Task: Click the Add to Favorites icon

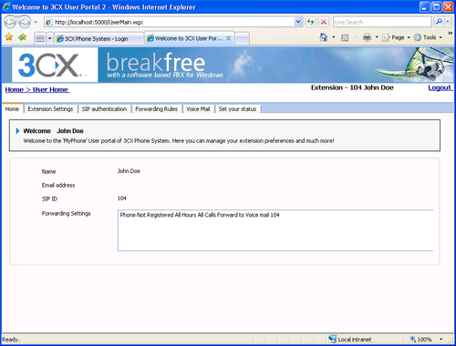Action: 23,37
